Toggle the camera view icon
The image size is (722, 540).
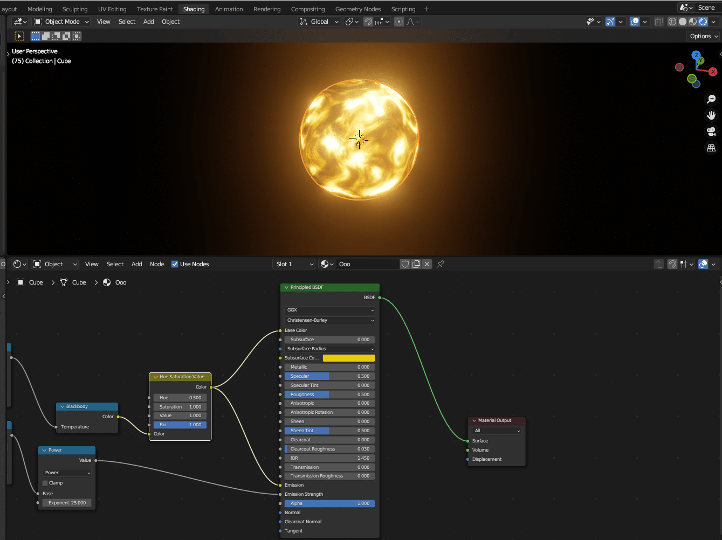pos(711,131)
